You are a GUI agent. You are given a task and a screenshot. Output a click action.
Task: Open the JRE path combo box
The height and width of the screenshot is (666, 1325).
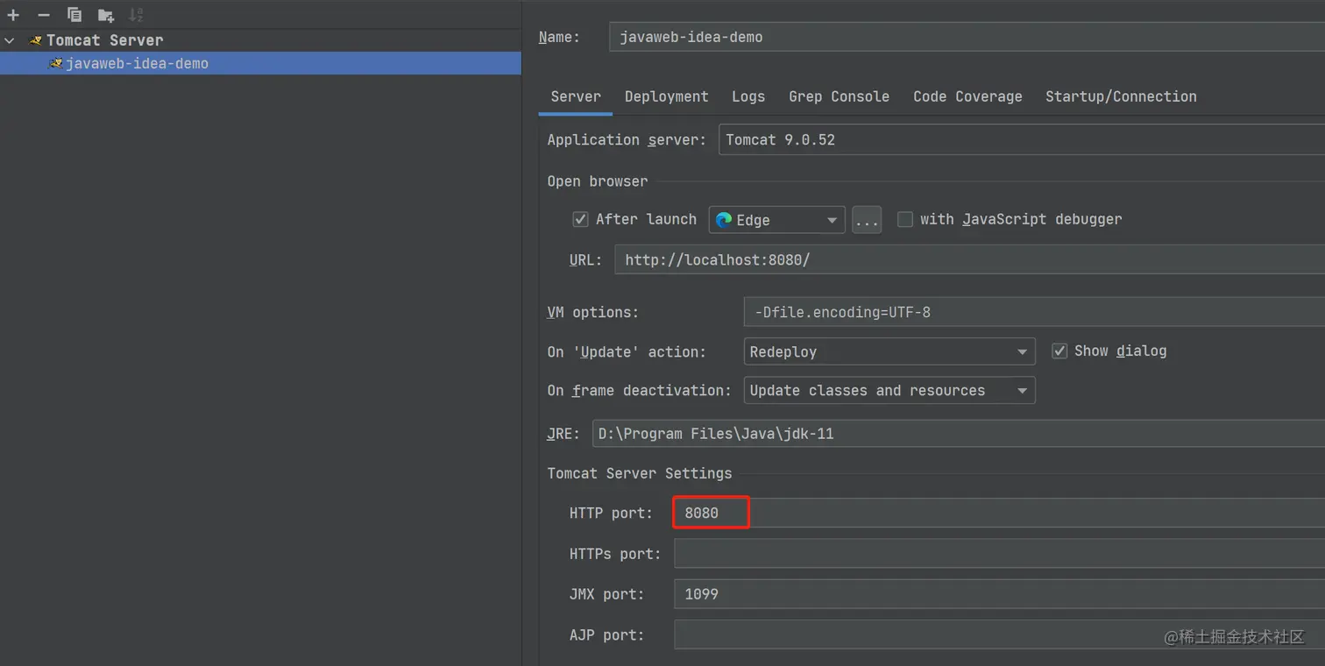(958, 434)
